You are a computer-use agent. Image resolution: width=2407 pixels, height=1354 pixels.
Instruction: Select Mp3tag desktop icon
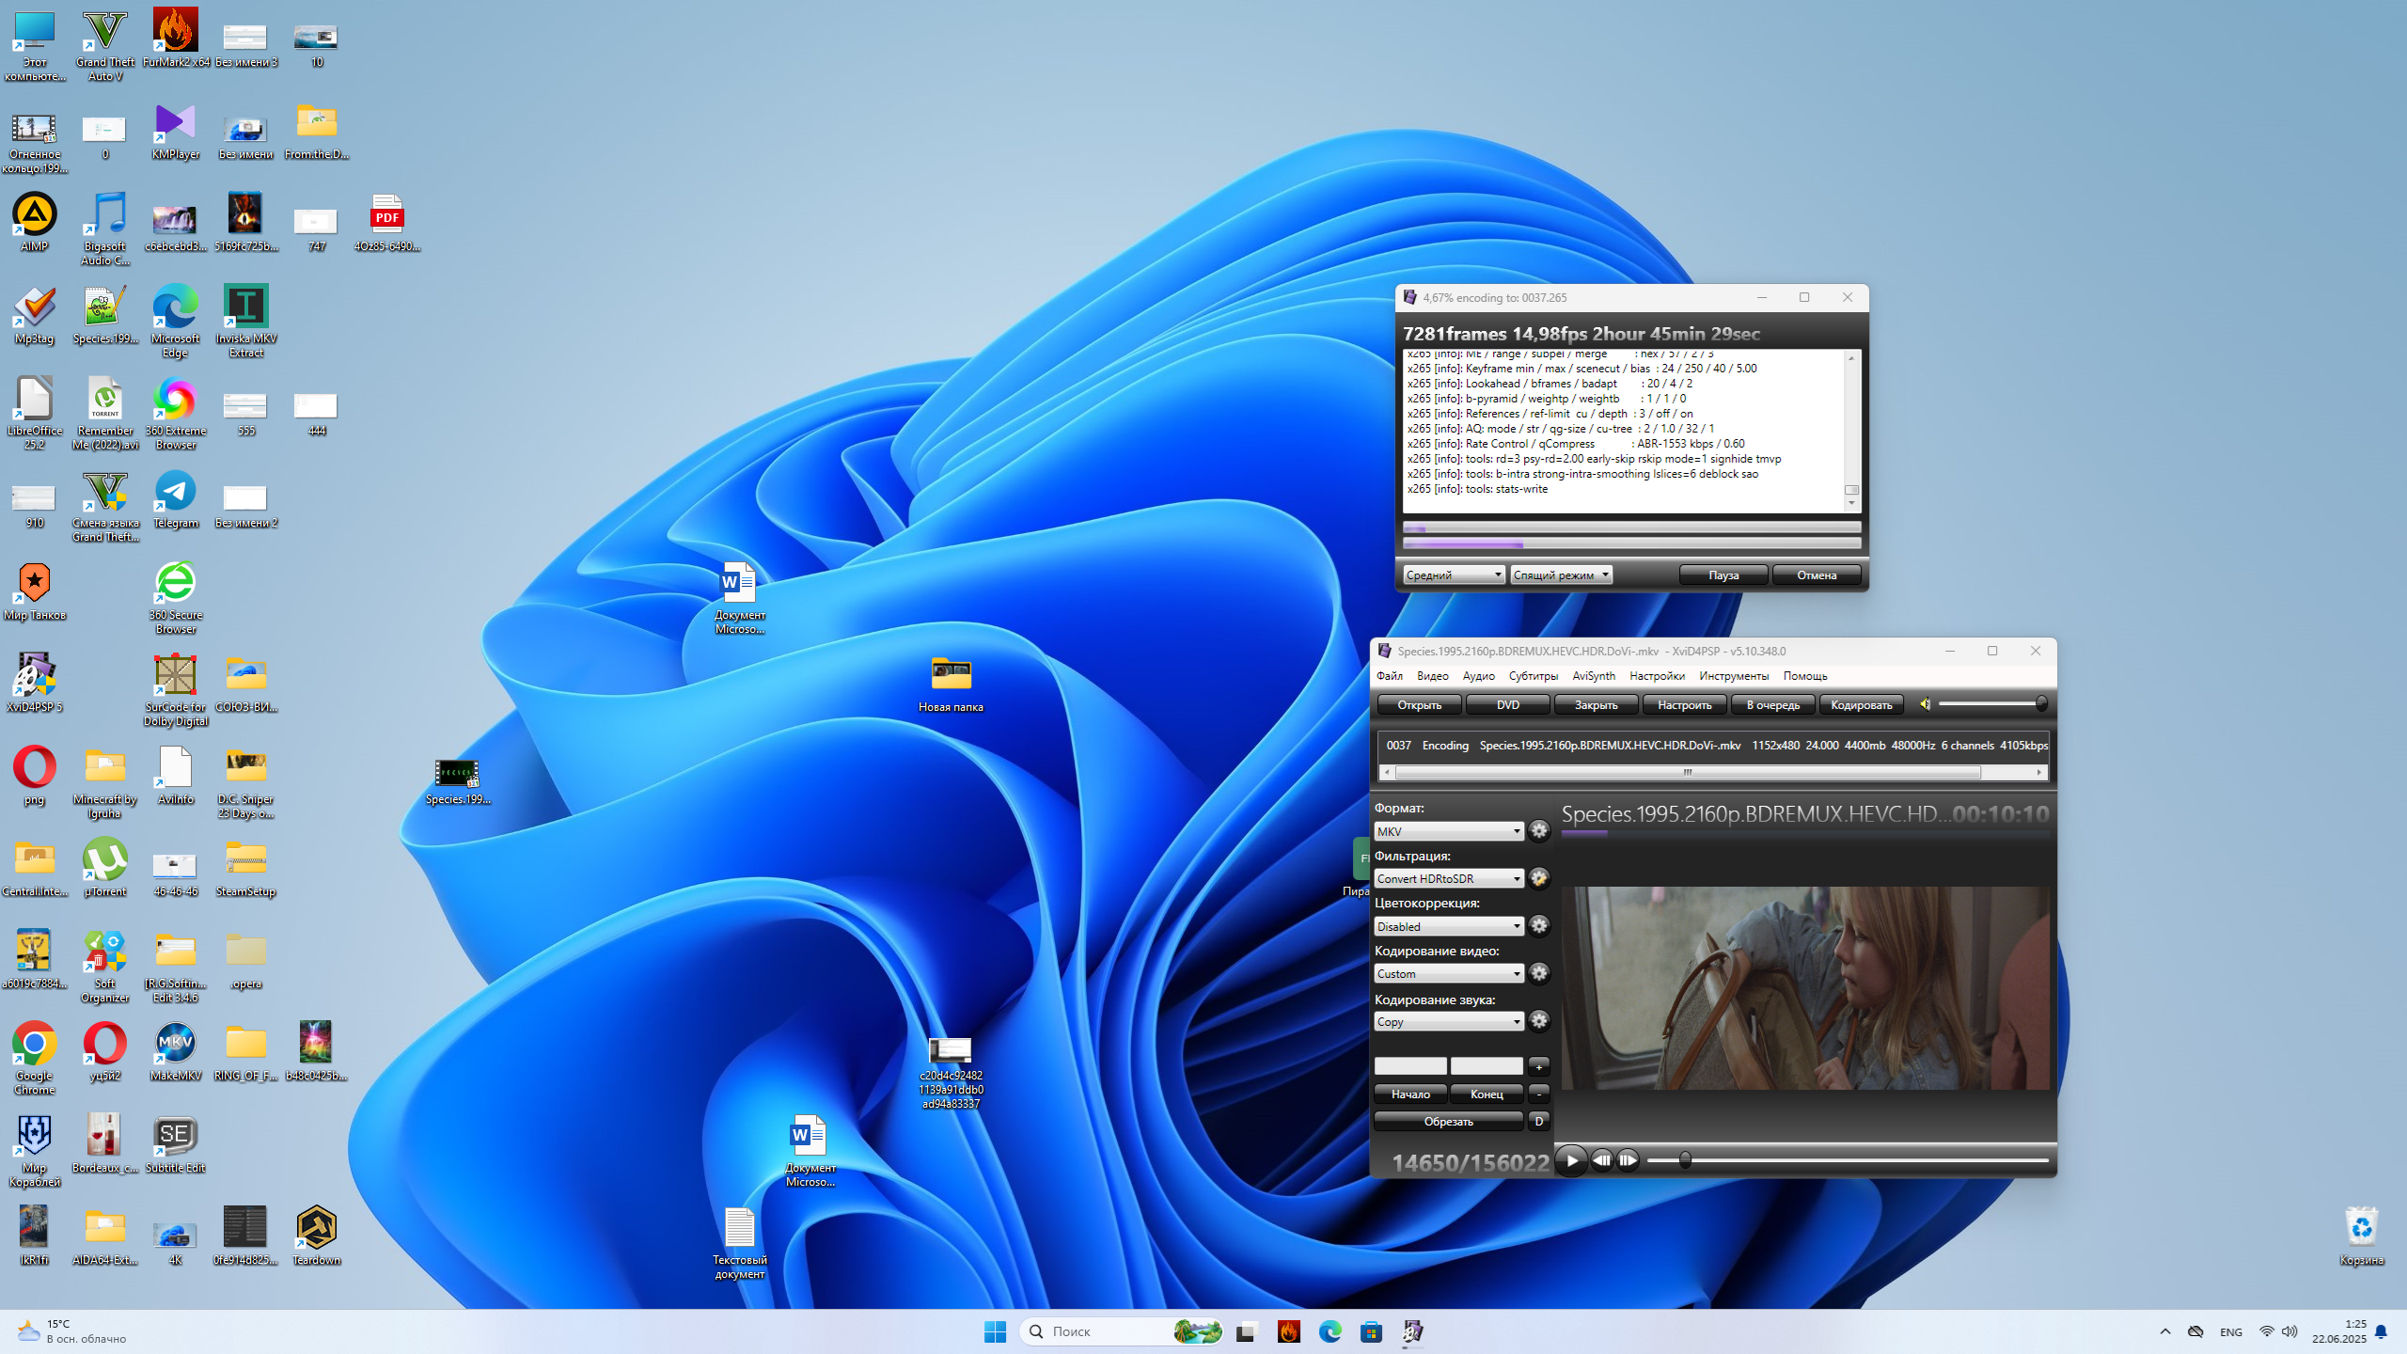[x=35, y=316]
